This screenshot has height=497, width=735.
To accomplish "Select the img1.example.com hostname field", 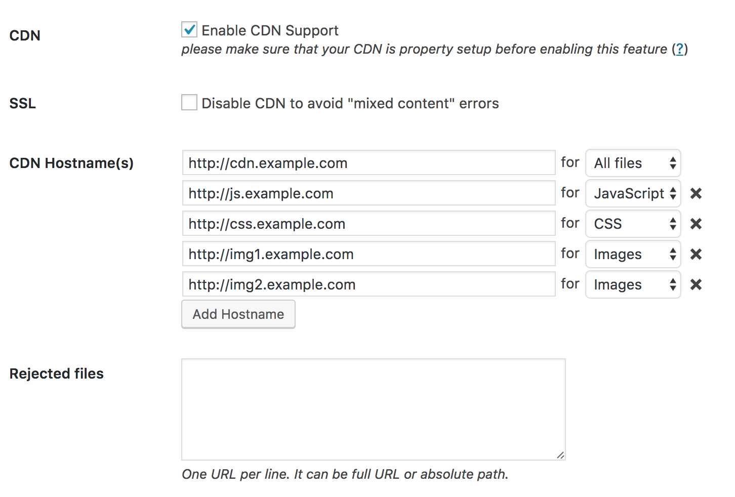I will [369, 254].
